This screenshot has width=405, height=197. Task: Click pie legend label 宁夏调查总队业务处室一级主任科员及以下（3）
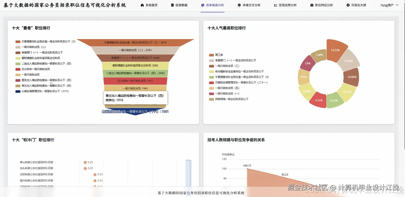(x=242, y=77)
